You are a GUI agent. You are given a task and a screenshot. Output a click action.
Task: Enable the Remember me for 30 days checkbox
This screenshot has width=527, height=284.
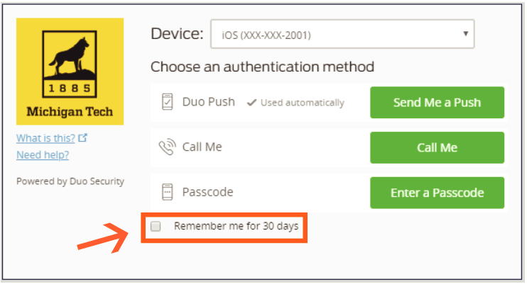pos(156,227)
